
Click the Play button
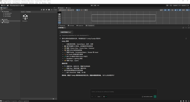point(92,5)
